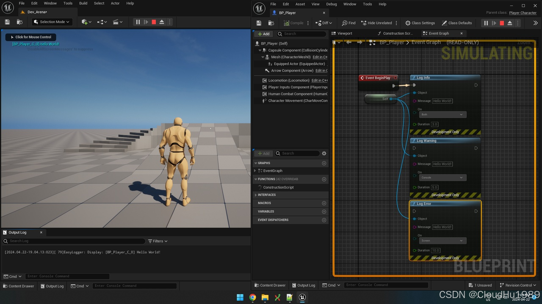Screen dimensions: 542x304
Task: Open Browse in Content Browser icon in Blueprint editor
Action: 271,23
